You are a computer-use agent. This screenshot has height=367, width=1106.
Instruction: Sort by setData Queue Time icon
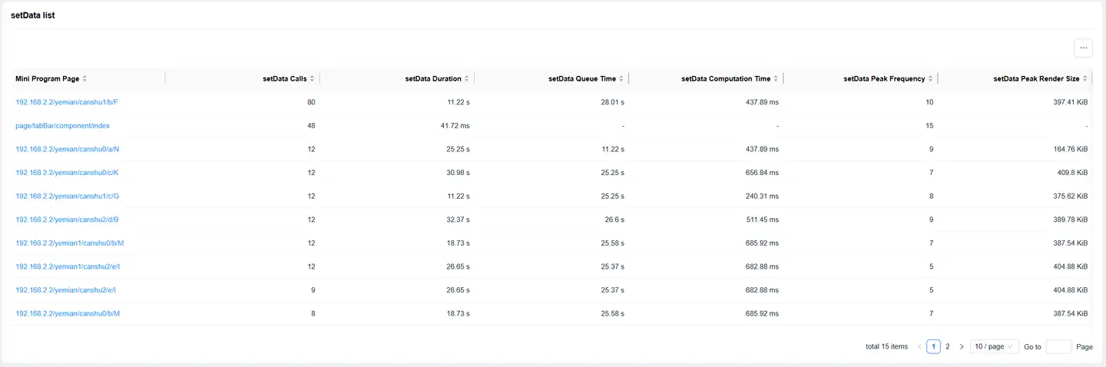[x=621, y=79]
